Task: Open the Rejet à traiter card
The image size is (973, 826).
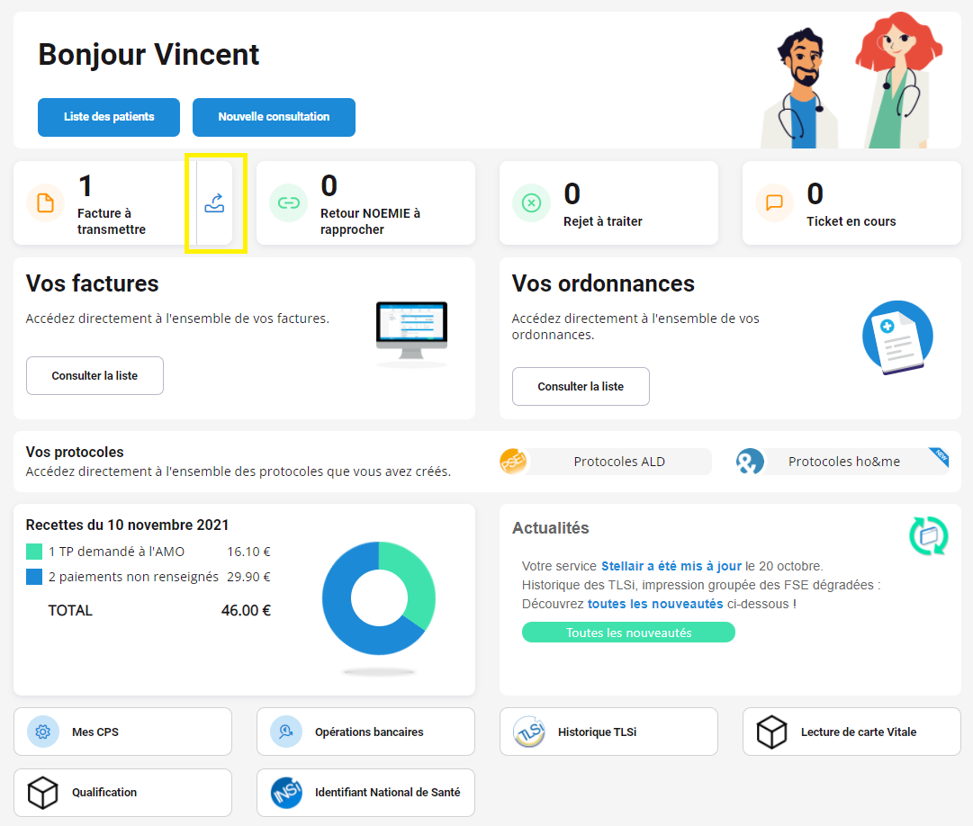Action: click(608, 203)
